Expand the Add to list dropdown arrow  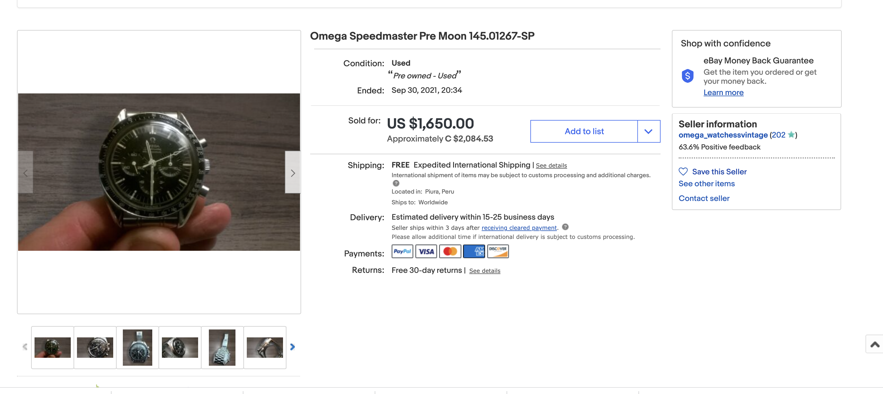(x=648, y=131)
